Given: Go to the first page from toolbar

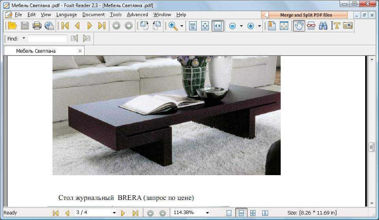Looking at the screenshot, I should 65,26.
